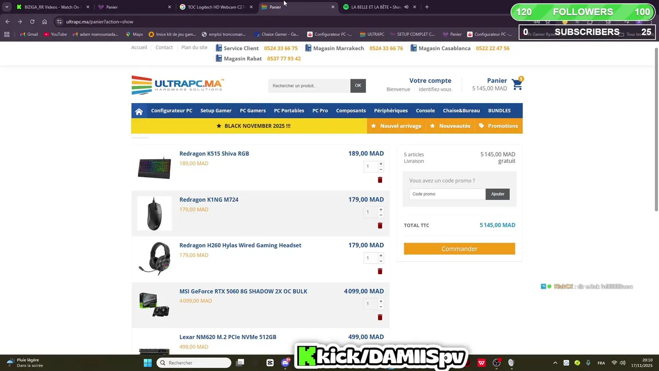Remove Redragon K1NG M724 using trash icon
The image size is (659, 371).
[x=380, y=226]
